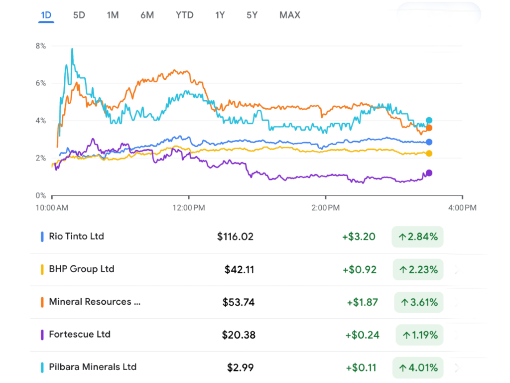Click the purple Fortescue color marker
Screen dimensions: 510x383
click(x=42, y=335)
